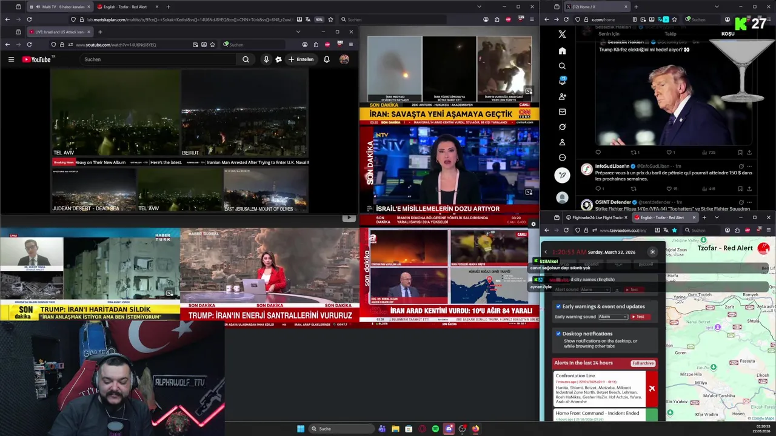Collapse Tzofar panel with back chevron

click(546, 252)
